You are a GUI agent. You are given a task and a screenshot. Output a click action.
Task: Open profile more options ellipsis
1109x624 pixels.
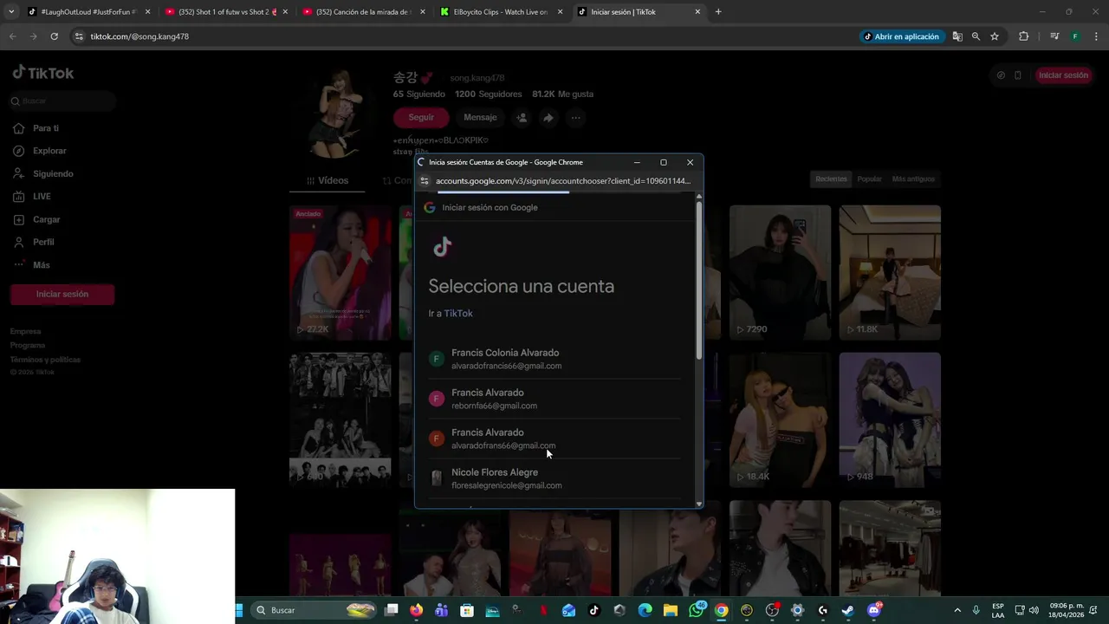click(x=575, y=118)
